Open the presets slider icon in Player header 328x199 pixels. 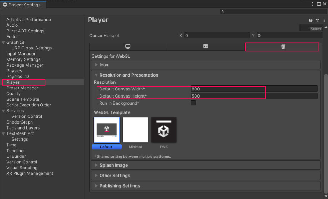click(317, 20)
